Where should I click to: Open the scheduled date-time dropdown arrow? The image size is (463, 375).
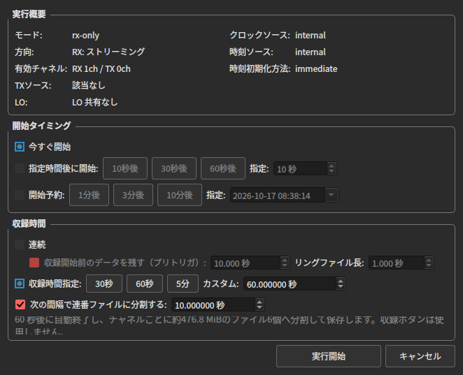tap(332, 195)
